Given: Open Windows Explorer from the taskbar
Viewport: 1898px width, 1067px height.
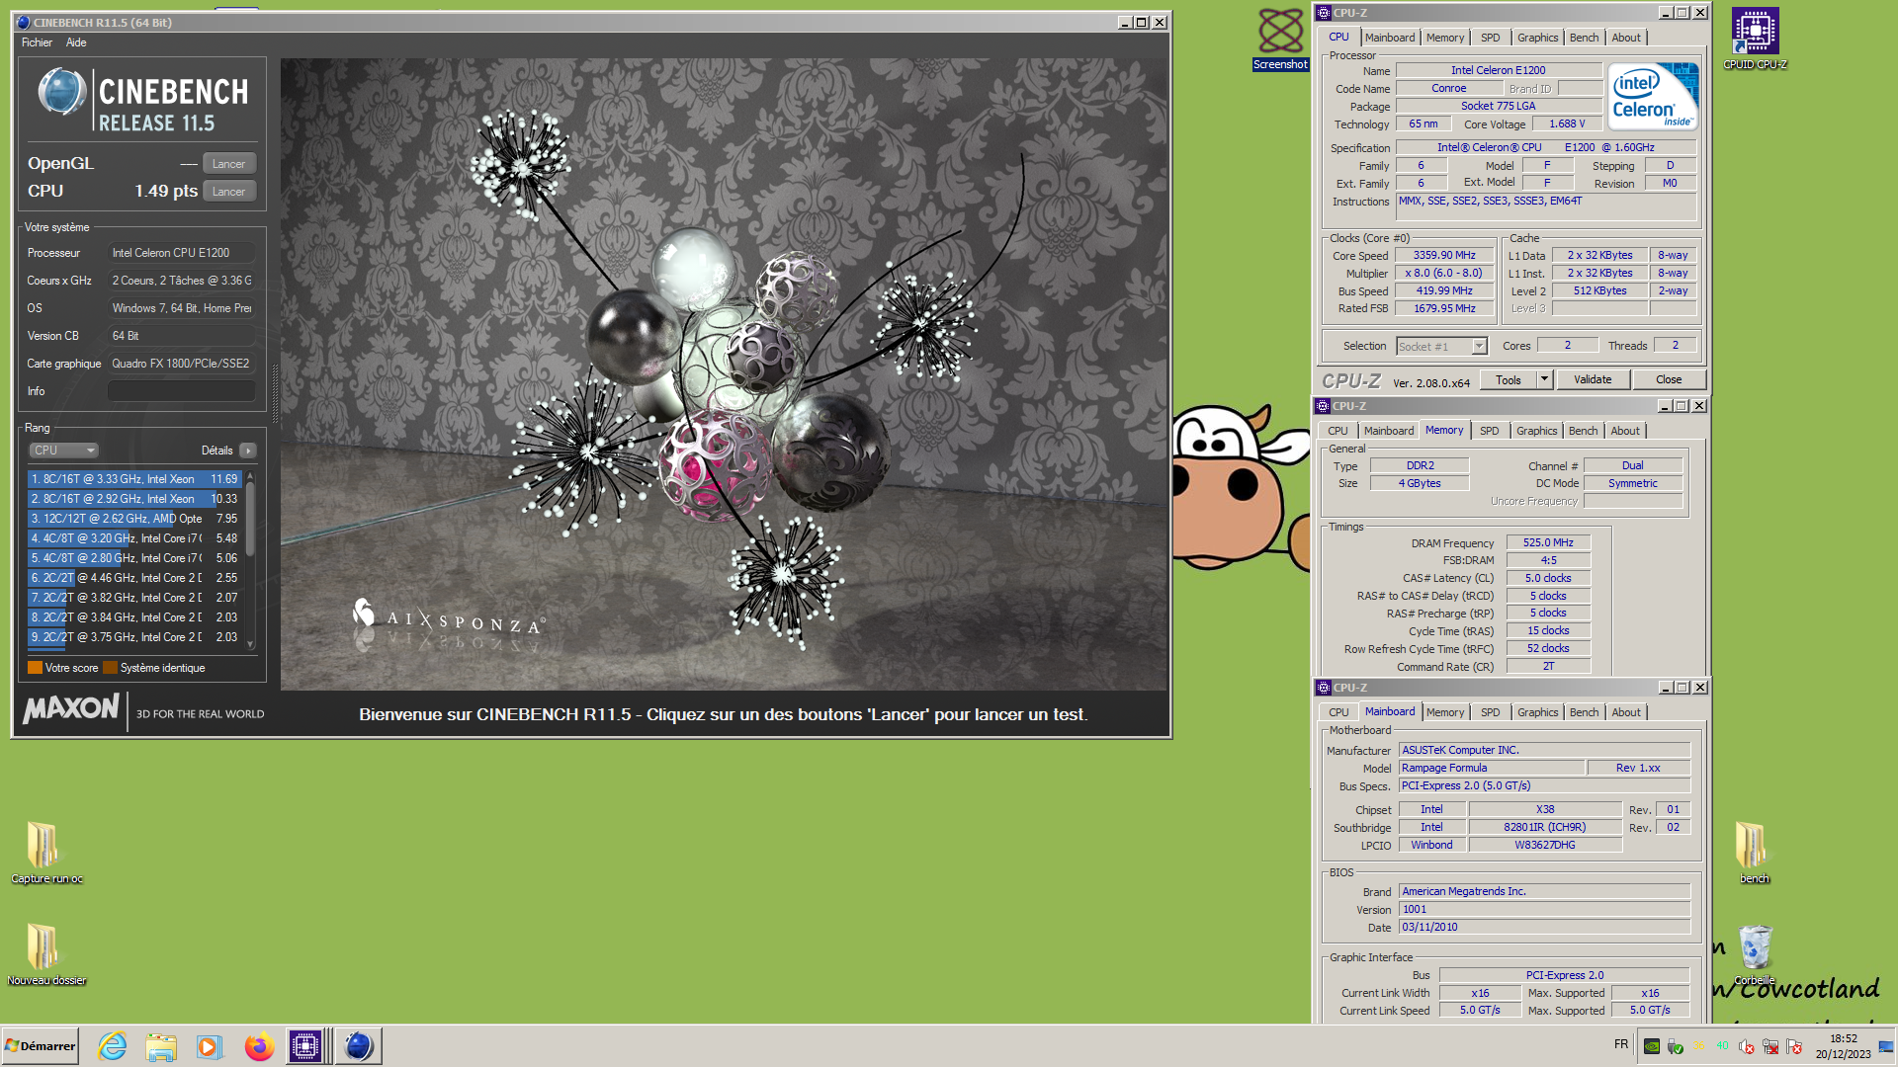Looking at the screenshot, I should (x=161, y=1046).
